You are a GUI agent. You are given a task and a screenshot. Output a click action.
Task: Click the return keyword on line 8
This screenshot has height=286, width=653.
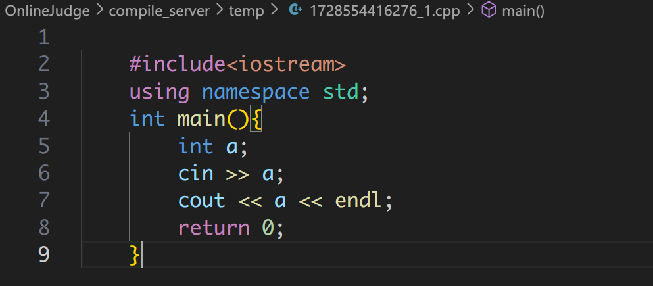pyautogui.click(x=214, y=227)
